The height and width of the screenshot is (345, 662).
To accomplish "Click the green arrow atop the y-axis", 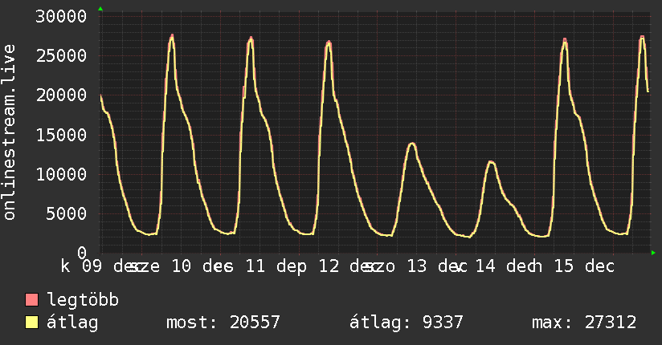I will pyautogui.click(x=100, y=9).
